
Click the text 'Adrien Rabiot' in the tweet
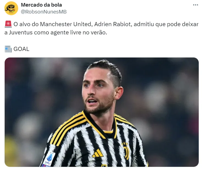[113, 24]
